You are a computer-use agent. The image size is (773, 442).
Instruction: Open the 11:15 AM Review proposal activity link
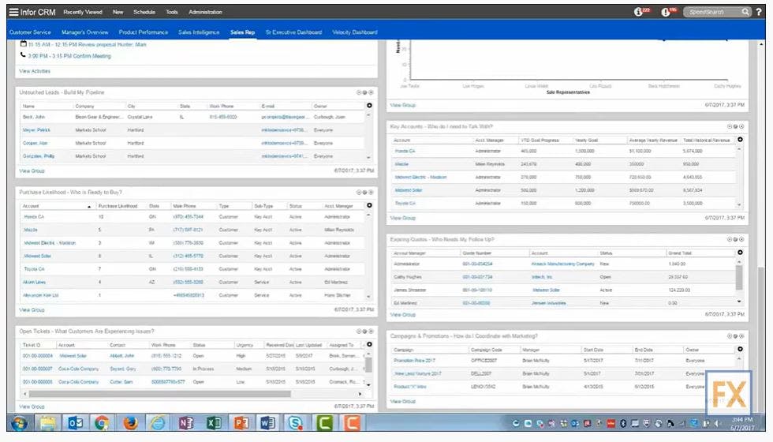point(88,44)
